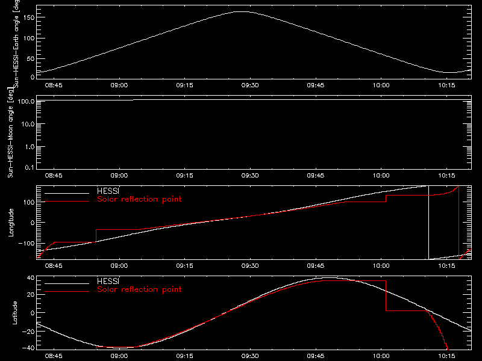This screenshot has height=361, width=482.
Task: Click the -40 tick on the Latitude axis
Action: click(28, 348)
